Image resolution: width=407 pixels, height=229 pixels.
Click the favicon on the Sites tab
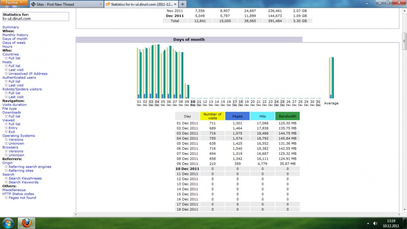pos(33,5)
